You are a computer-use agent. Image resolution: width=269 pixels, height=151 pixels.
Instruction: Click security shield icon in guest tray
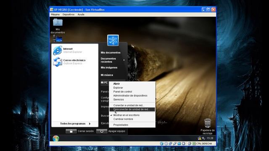click(200, 138)
